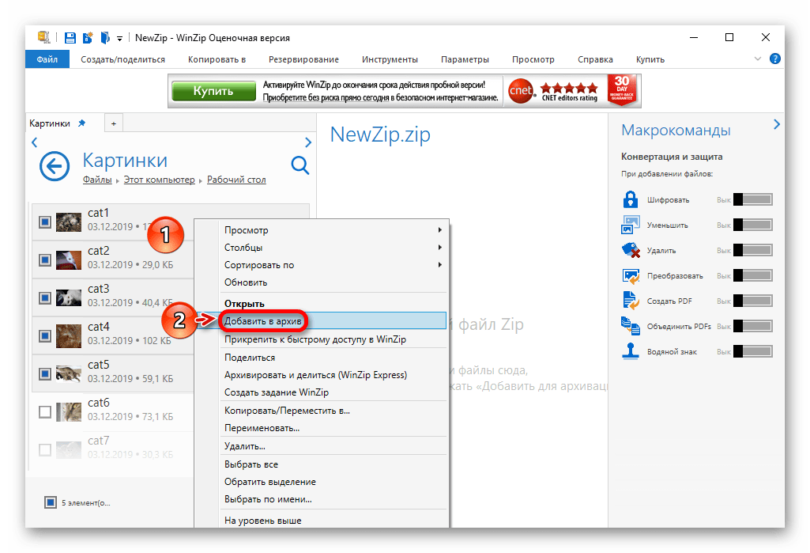The height and width of the screenshot is (553, 810).
Task: Expand the Столбцы submenu in context menu
Action: pos(333,248)
